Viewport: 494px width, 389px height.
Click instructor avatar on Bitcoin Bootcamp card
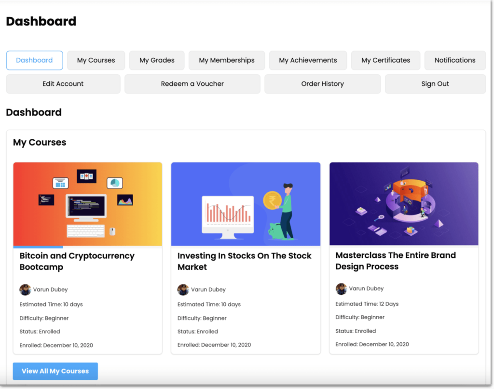pos(25,290)
